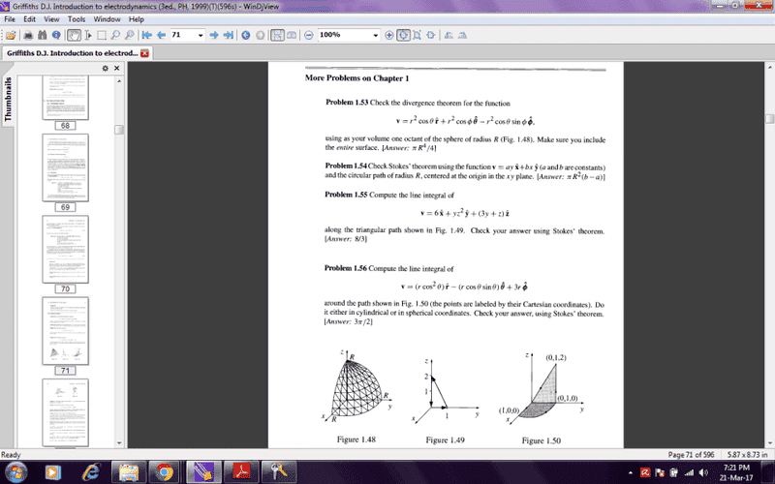
Task: Click the fit page zoom icon
Action: tap(418, 35)
